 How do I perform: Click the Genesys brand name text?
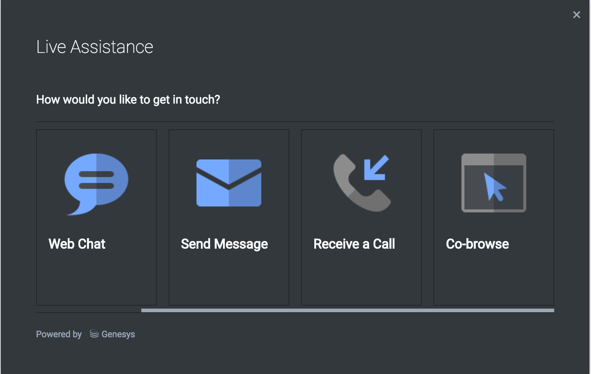[118, 334]
